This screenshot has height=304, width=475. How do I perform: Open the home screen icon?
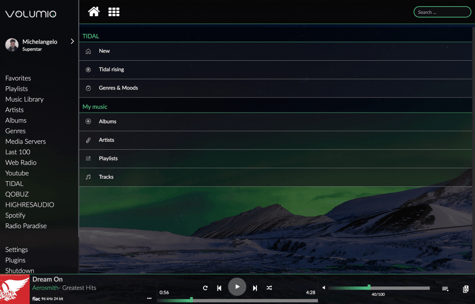(x=94, y=12)
